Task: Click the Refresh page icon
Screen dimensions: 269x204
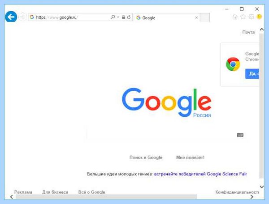Action: point(129,17)
